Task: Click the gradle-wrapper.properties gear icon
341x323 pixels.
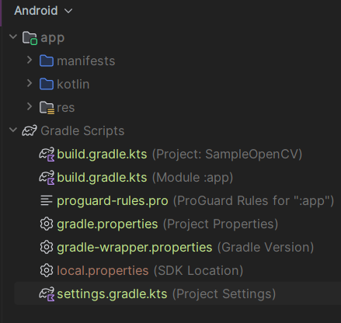Action: point(47,247)
